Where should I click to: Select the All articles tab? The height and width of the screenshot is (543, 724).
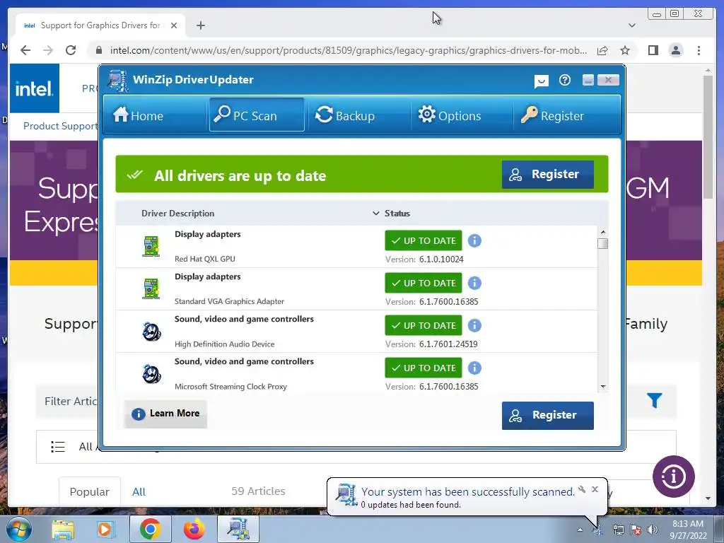[x=139, y=492]
